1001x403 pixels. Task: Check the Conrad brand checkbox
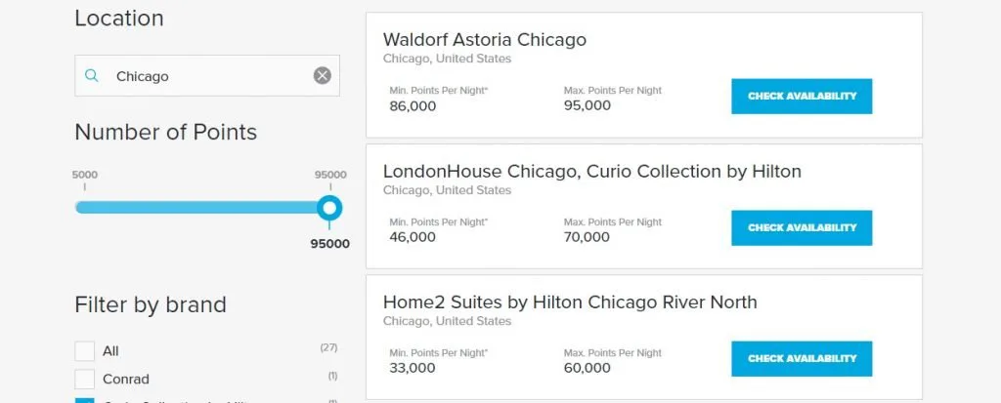tap(85, 379)
